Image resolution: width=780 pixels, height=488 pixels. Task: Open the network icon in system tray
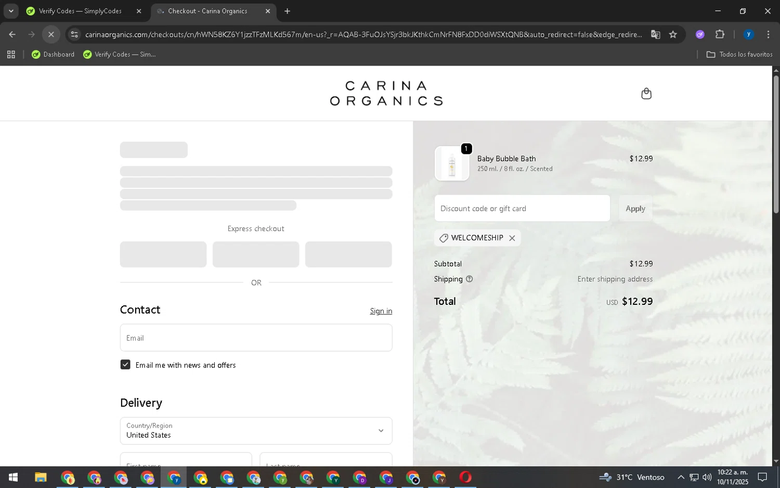pos(694,477)
